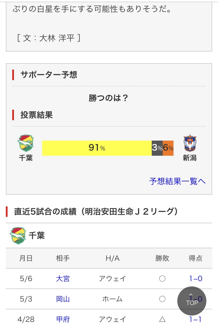Image resolution: width=218 pixels, height=326 pixels.
Task: Open the 1-0 score for 5/6
Action: (x=196, y=278)
